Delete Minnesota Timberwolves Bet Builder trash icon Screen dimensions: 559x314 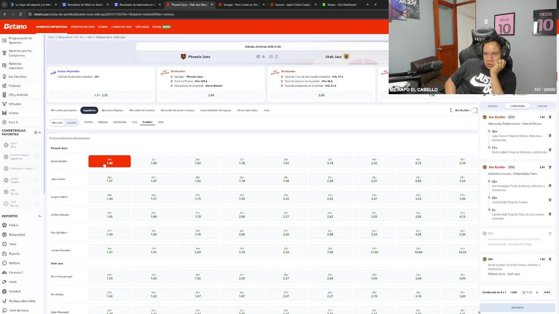click(550, 117)
